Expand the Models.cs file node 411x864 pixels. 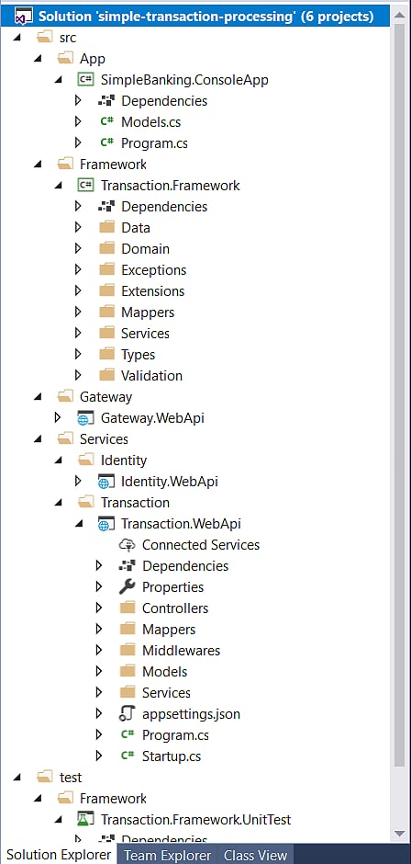[78, 121]
